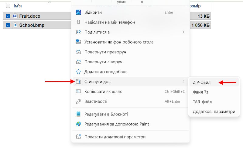The image size is (243, 148).
Task: Expand the 'Стиснути до...' submenu arrow
Action: [183, 82]
